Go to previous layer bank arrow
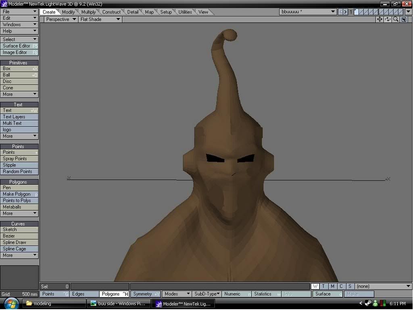Screen dimensions: 413x310 tap(341, 12)
